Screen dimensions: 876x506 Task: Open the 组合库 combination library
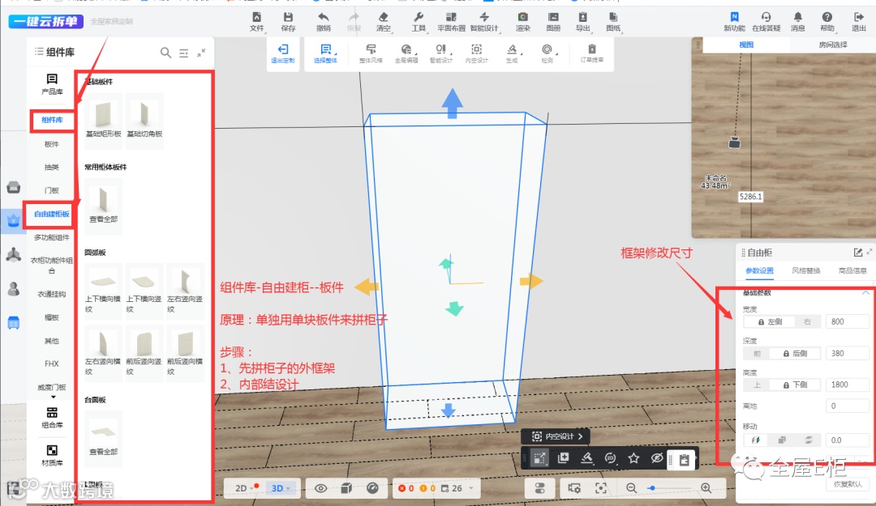pos(52,417)
